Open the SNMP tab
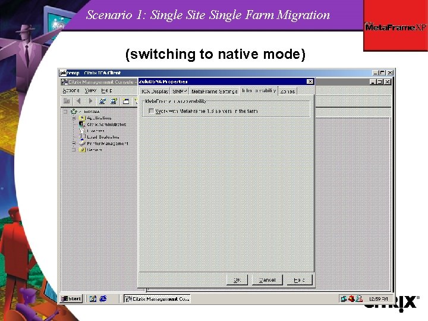The width and height of the screenshot is (428, 321). tap(180, 92)
